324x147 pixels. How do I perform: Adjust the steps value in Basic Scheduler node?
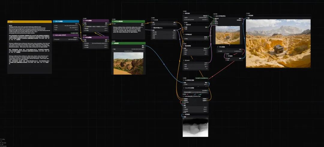click(196, 52)
